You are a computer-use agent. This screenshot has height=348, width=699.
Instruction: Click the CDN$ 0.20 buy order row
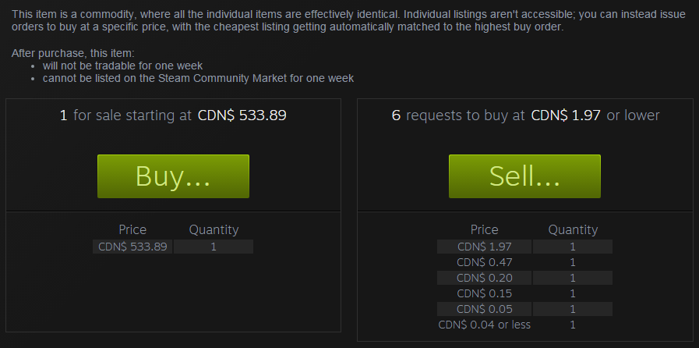click(x=524, y=278)
